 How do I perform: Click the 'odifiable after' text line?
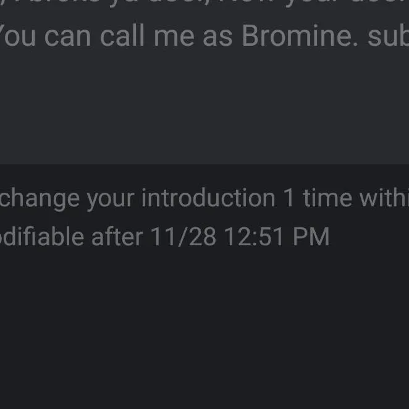pyautogui.click(x=42, y=237)
